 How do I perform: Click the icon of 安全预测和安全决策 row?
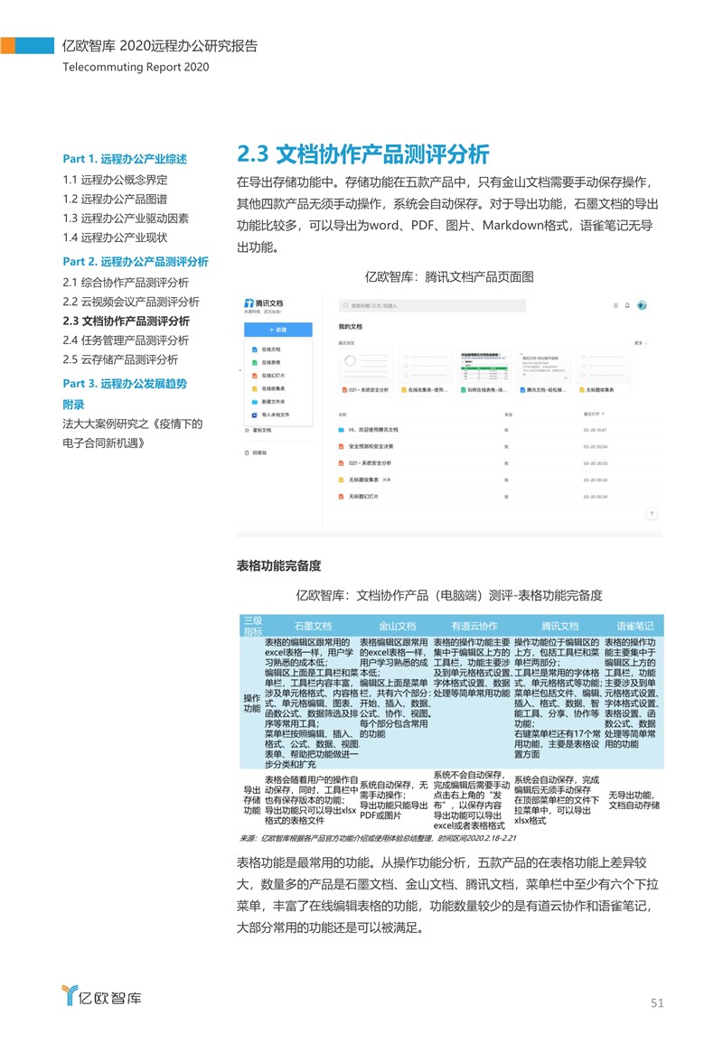click(343, 446)
